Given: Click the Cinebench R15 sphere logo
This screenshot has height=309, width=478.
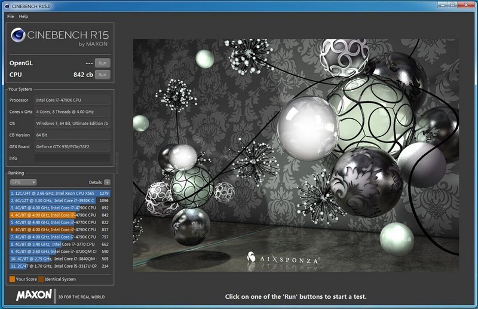Looking at the screenshot, I should pos(18,36).
